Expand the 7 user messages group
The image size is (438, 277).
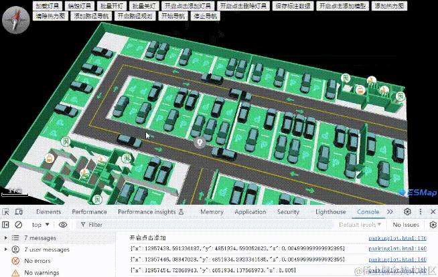[x=5, y=250]
